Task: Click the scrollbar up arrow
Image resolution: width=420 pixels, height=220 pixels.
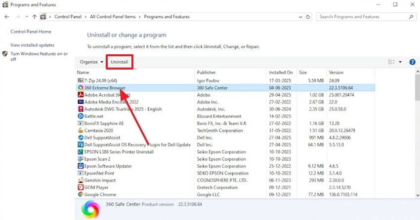Action: click(x=418, y=72)
